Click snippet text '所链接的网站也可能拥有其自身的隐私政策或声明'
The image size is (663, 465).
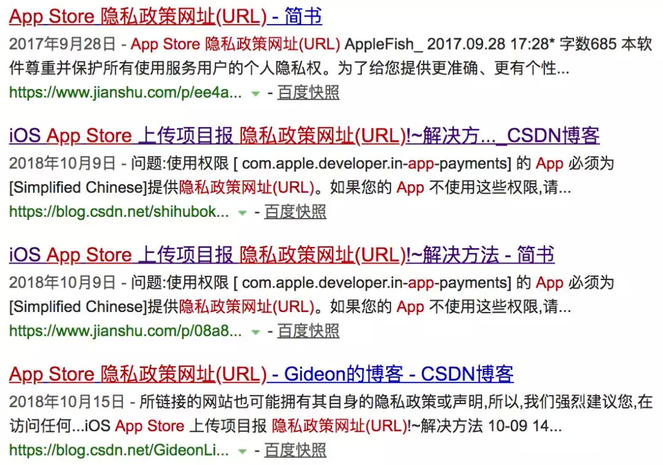point(312,402)
